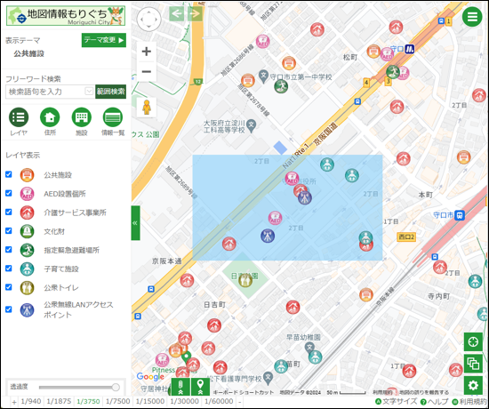Select the 1/60000 map scale
The width and height of the screenshot is (489, 409).
pos(219,402)
